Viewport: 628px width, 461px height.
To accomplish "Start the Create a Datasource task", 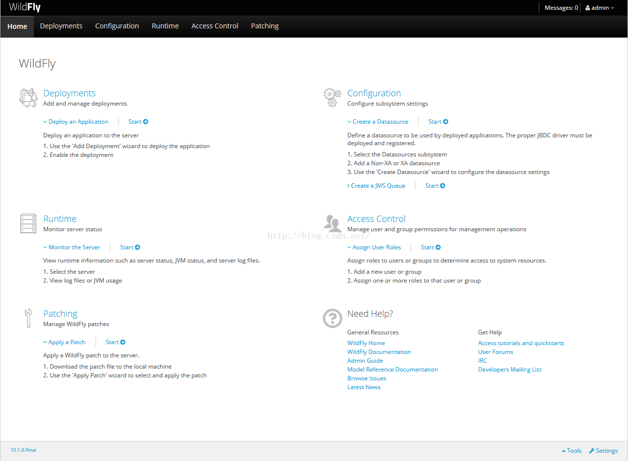I will point(438,122).
